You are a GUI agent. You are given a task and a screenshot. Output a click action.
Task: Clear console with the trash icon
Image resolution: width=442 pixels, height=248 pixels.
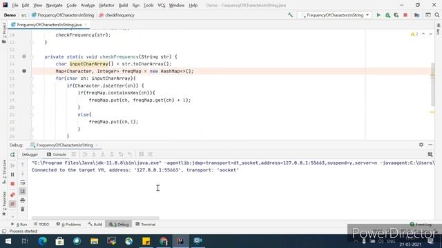point(23,209)
